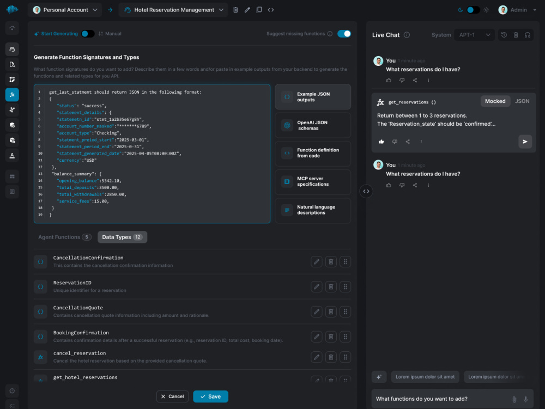The width and height of the screenshot is (545, 409).
Task: Switch to the Data Types tab
Action: coord(122,237)
